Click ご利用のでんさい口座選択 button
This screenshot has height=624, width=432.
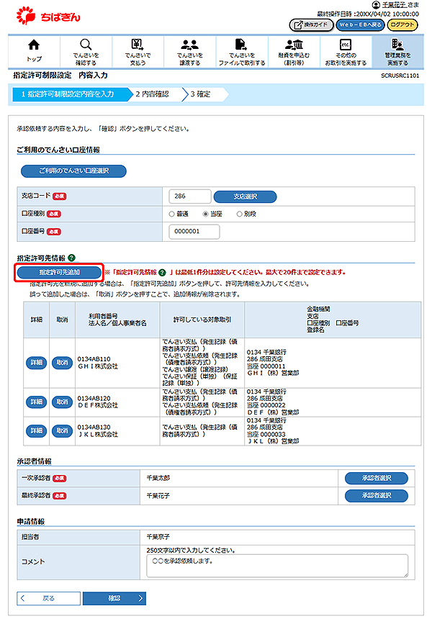[x=73, y=171]
